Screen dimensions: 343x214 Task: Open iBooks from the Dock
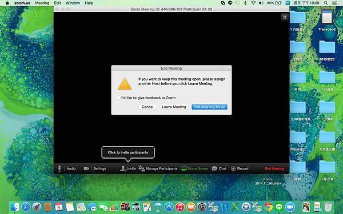tap(191, 207)
